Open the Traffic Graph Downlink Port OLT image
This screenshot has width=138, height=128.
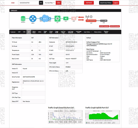tap(65, 117)
